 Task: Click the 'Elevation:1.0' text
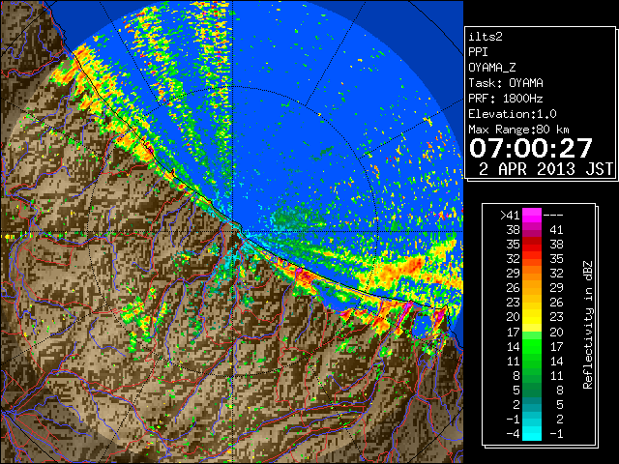click(x=513, y=114)
